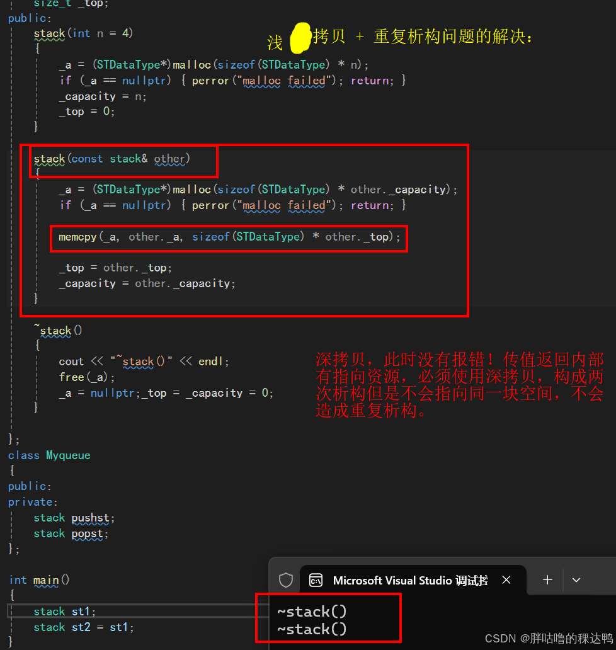The image size is (616, 650).
Task: Expand the terminal launch options chevron
Action: [576, 579]
